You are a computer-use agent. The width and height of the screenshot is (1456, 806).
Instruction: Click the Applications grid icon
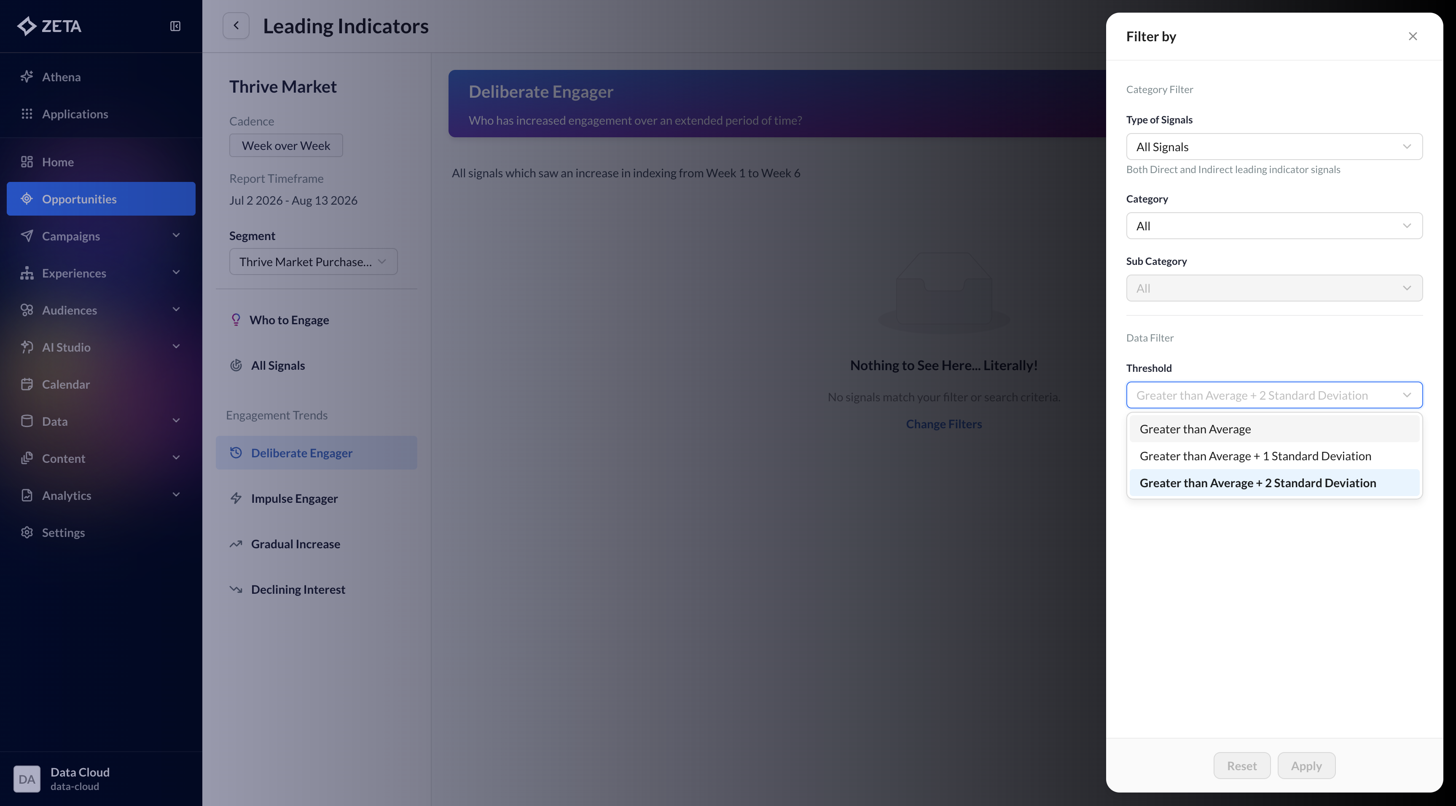pos(27,114)
